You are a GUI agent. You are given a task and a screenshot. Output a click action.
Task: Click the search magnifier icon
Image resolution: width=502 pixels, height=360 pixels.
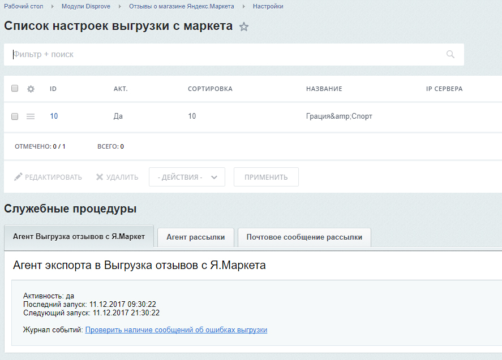click(x=450, y=54)
